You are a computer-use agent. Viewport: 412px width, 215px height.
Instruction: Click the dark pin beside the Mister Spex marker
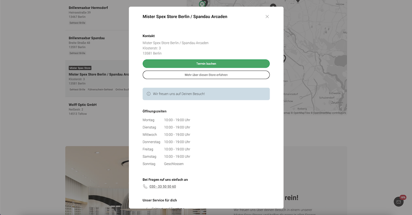coord(206,3)
